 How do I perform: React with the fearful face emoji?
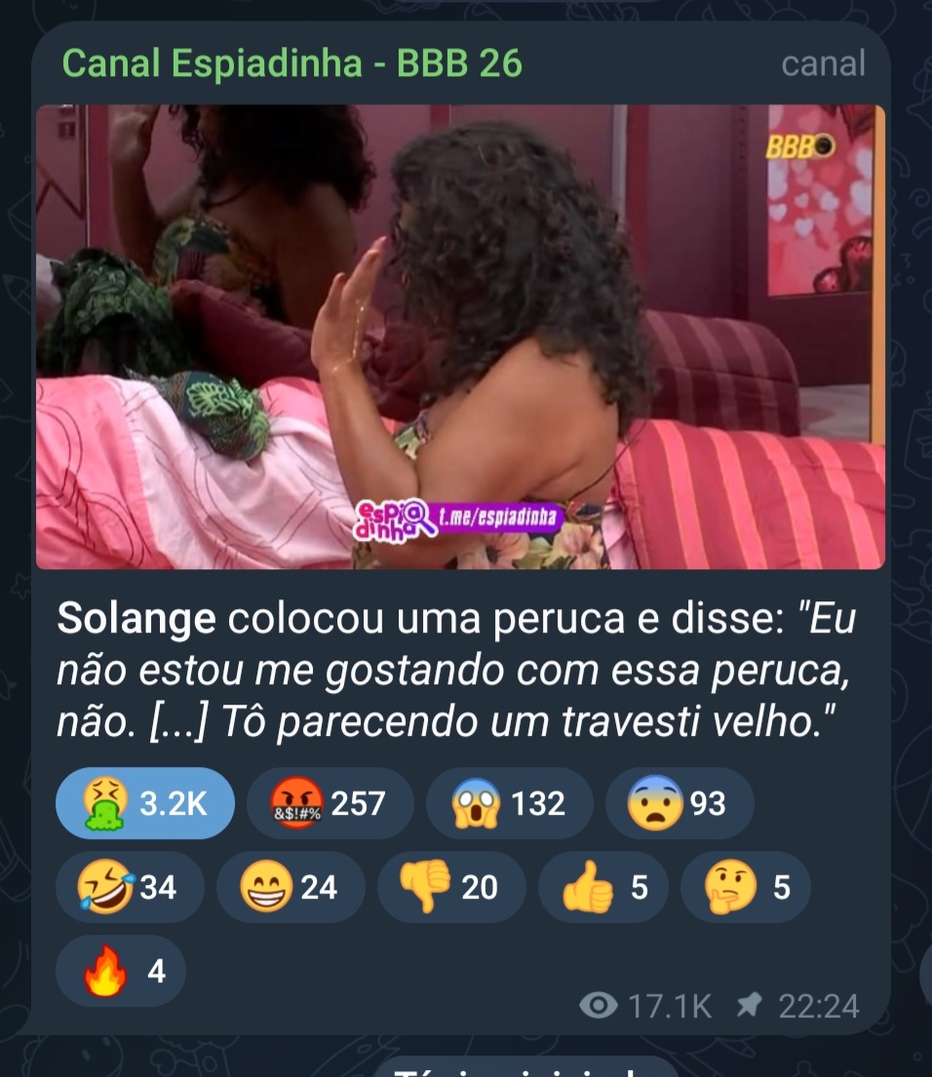[680, 803]
